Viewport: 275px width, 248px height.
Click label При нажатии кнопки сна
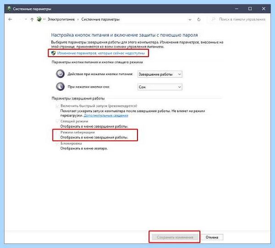click(88, 87)
